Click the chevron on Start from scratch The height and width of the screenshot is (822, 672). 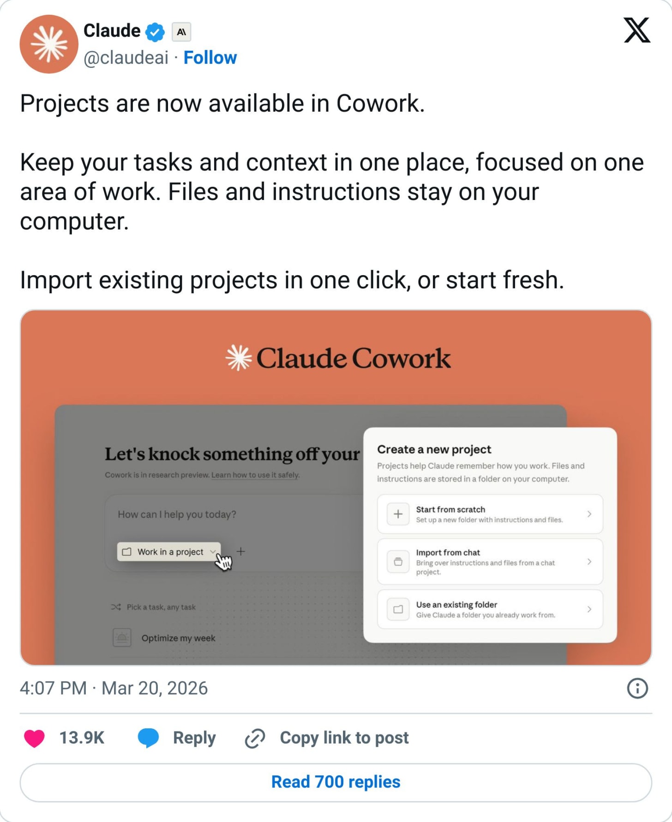[589, 514]
